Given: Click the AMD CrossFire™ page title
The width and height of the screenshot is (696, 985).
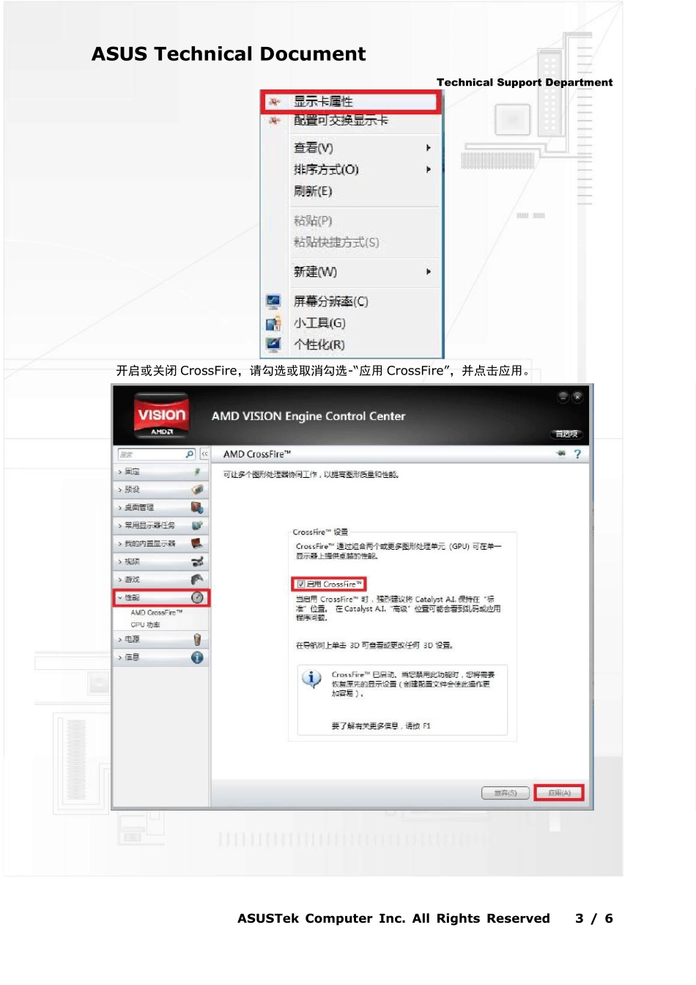Looking at the screenshot, I should tap(257, 454).
